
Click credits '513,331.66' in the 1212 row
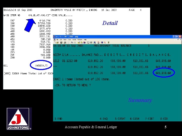tap(141, 61)
